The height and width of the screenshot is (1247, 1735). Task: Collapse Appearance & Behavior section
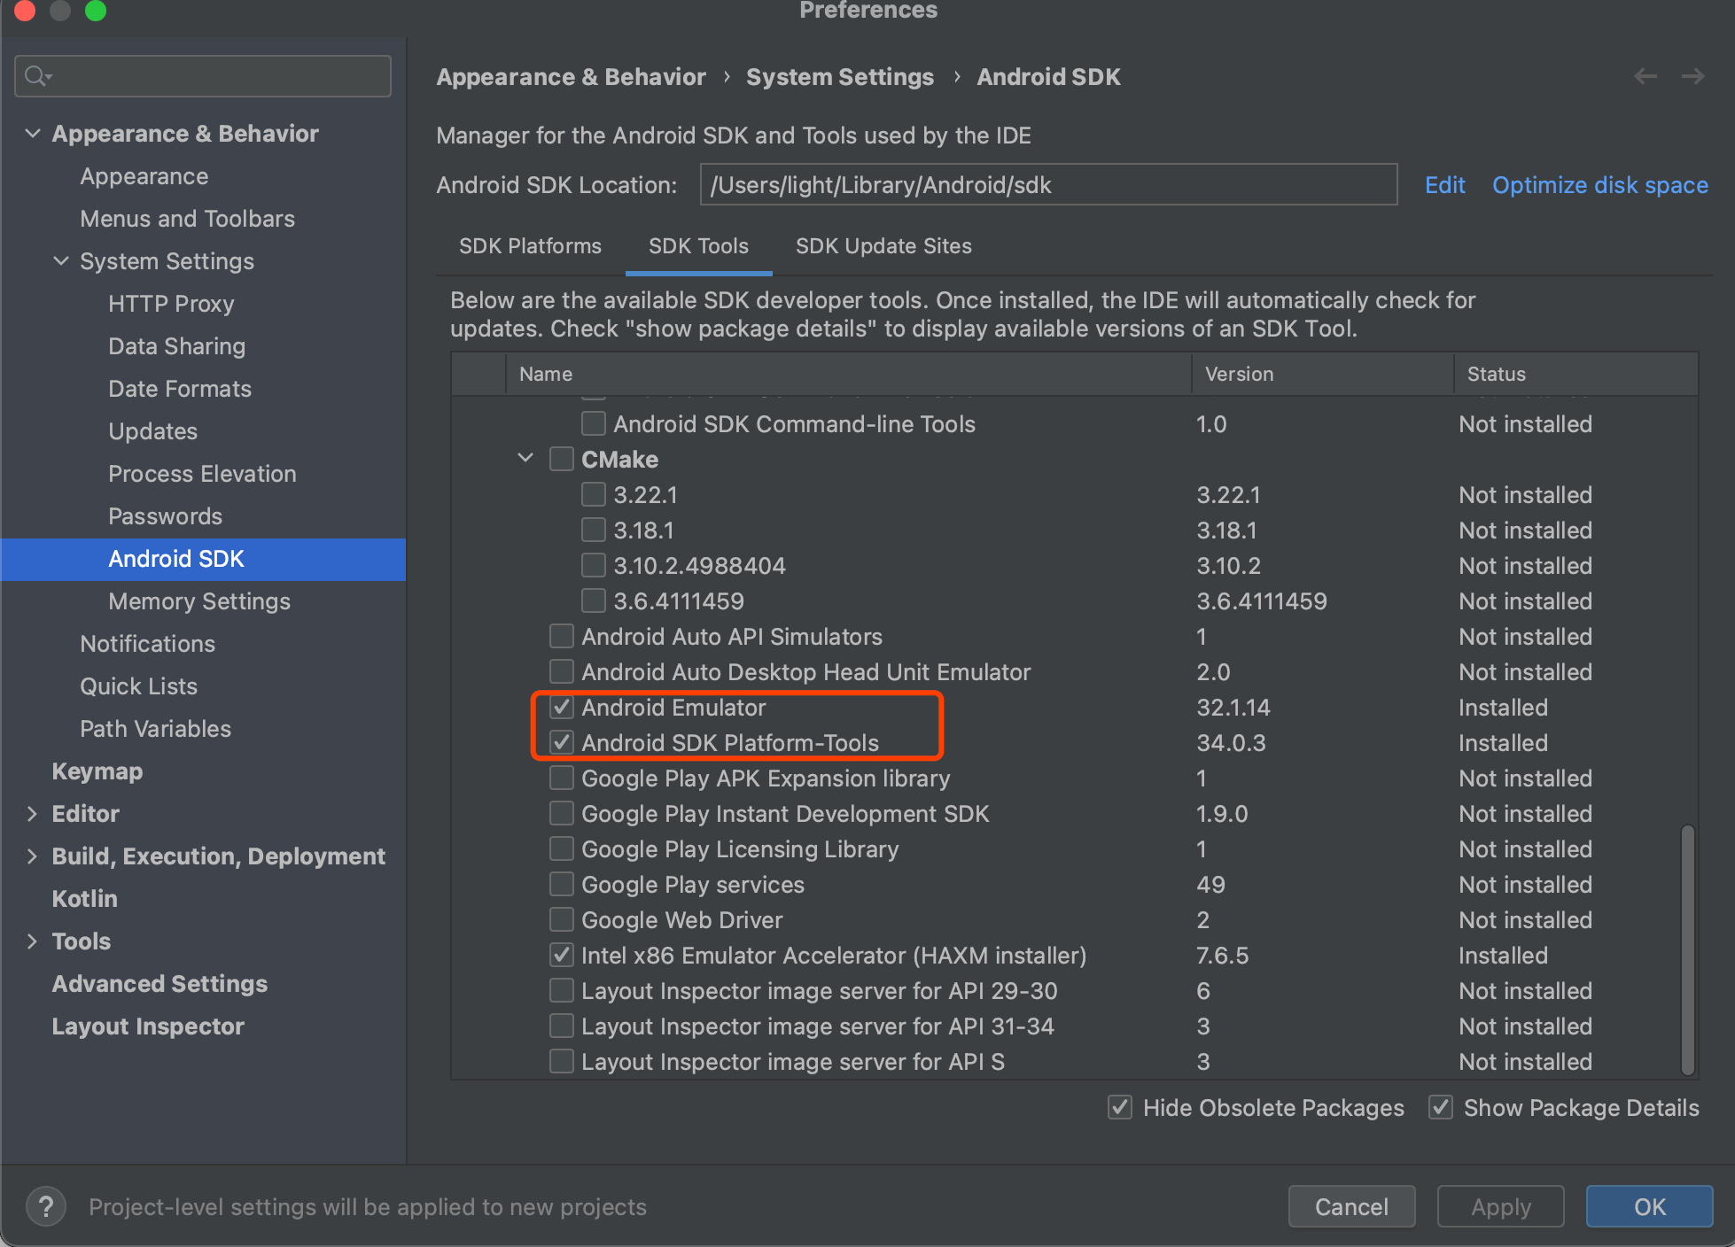point(33,134)
